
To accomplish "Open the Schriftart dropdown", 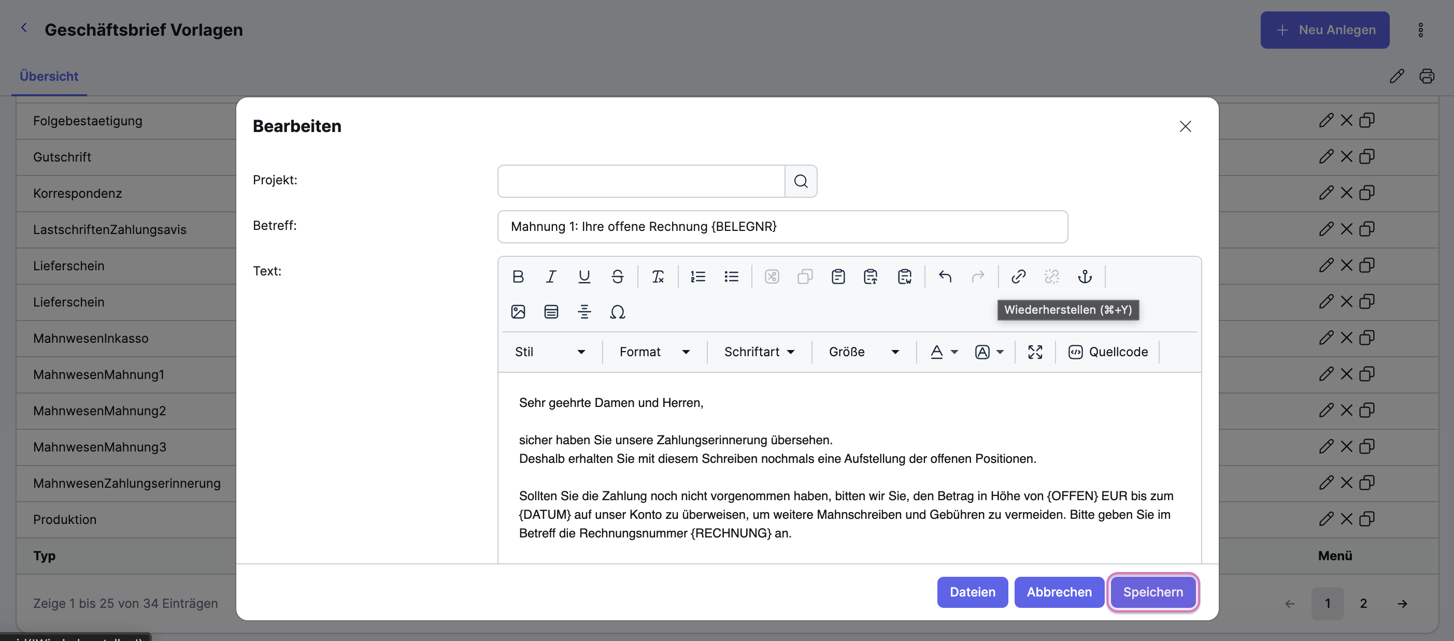I will coord(759,352).
